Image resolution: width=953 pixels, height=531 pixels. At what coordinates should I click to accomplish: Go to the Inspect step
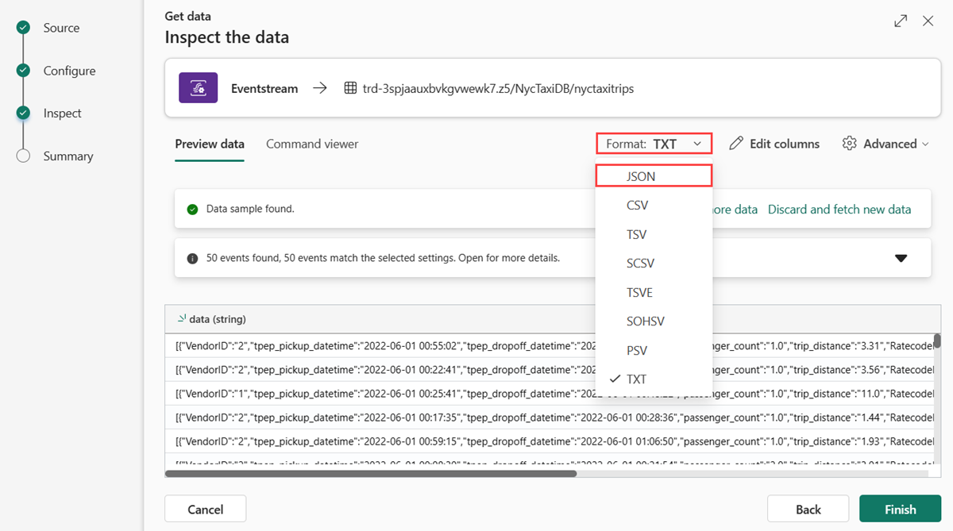[62, 114]
